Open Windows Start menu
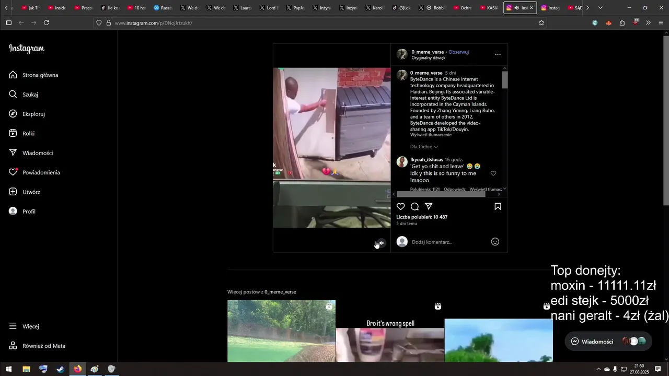The image size is (669, 376). tap(8, 369)
